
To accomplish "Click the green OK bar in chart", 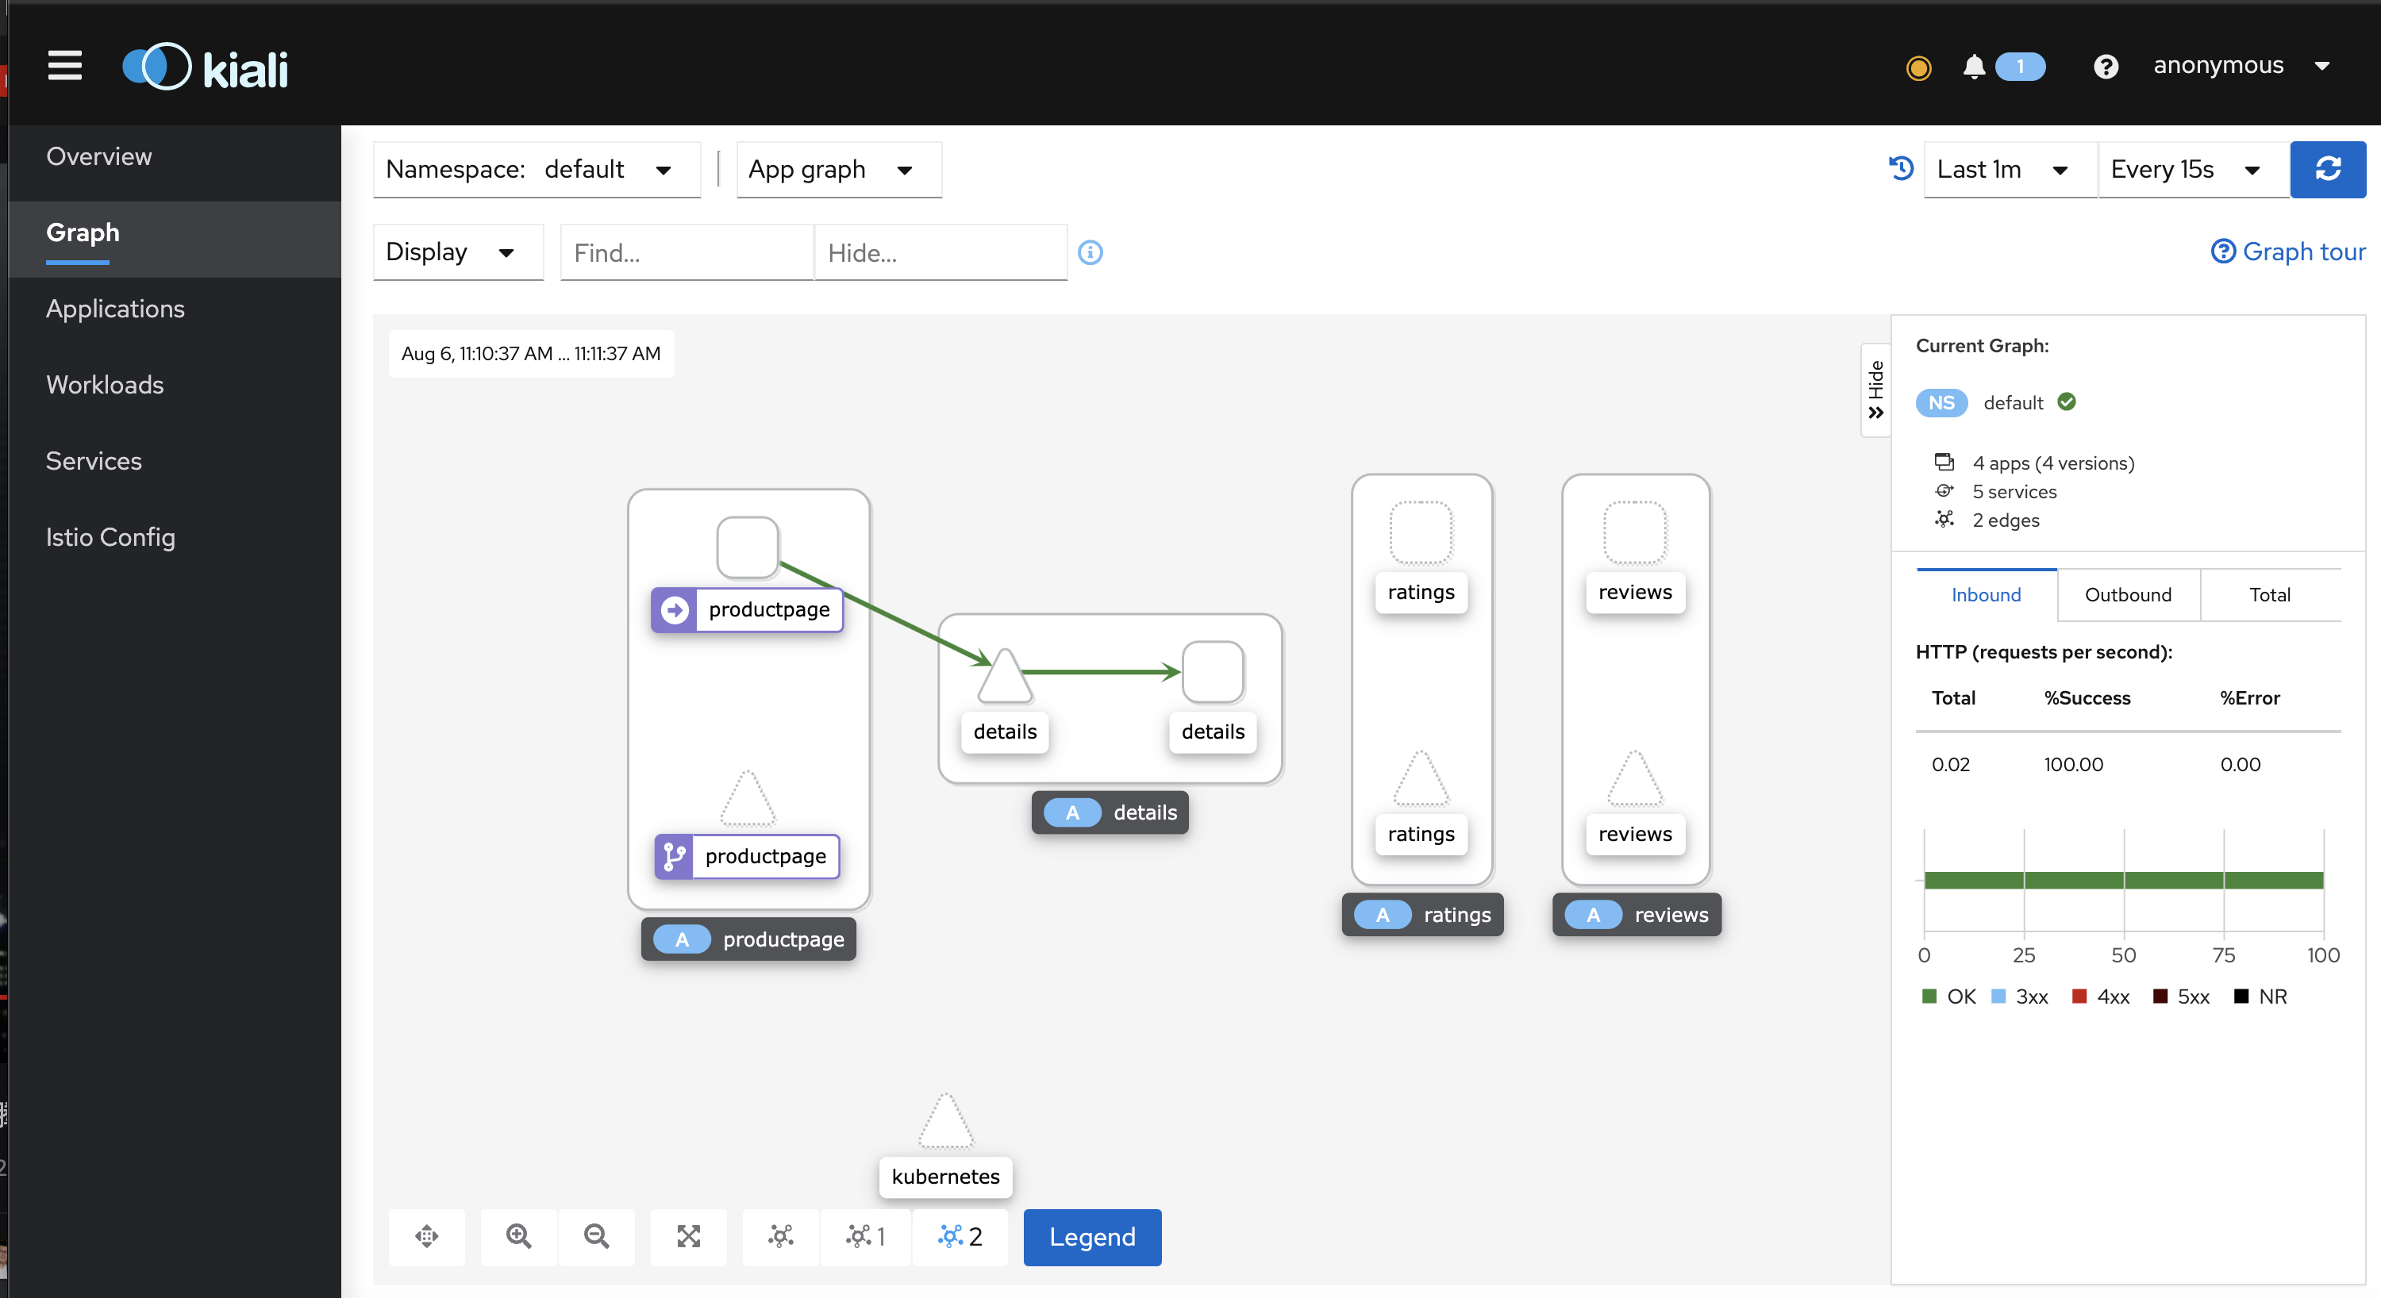I will pyautogui.click(x=2124, y=880).
